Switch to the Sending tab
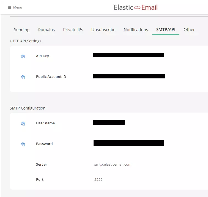 point(22,30)
